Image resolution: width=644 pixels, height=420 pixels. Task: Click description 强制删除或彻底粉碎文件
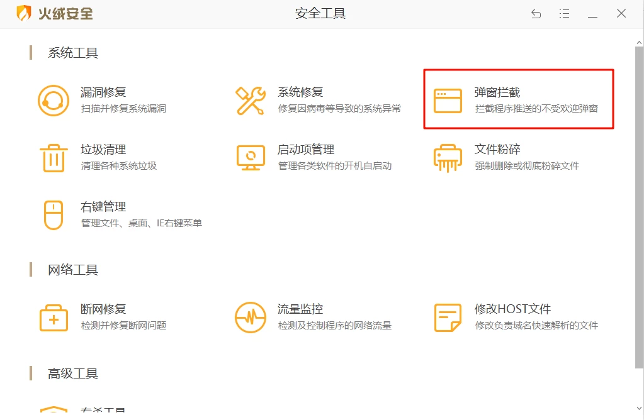(x=527, y=166)
